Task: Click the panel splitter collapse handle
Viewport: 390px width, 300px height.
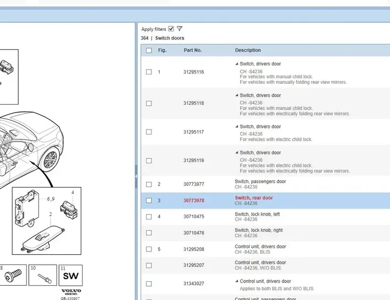Action: click(x=136, y=176)
